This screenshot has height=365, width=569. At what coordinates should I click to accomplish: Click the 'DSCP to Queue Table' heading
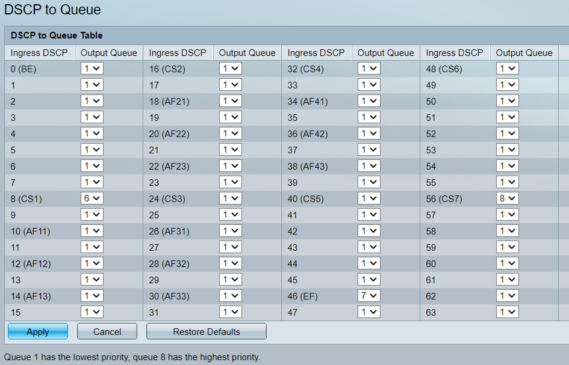click(57, 35)
